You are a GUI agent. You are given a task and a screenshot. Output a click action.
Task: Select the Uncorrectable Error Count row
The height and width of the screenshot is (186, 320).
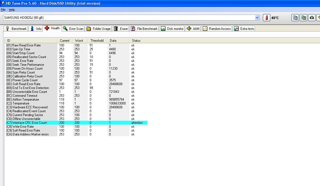pos(30,92)
